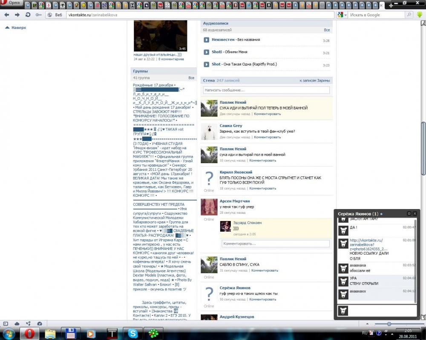This screenshot has width=426, height=340.
Task: Reload the page with the refresh icon
Action: pyautogui.click(x=28, y=15)
